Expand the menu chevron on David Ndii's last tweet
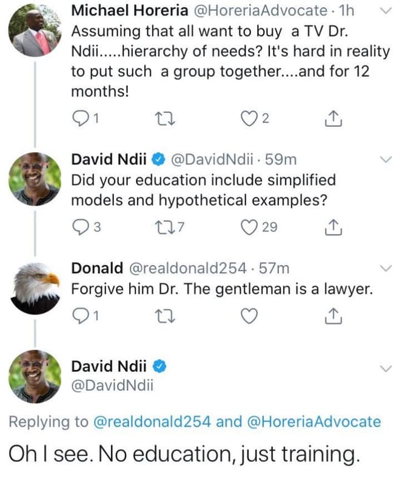 point(386,366)
